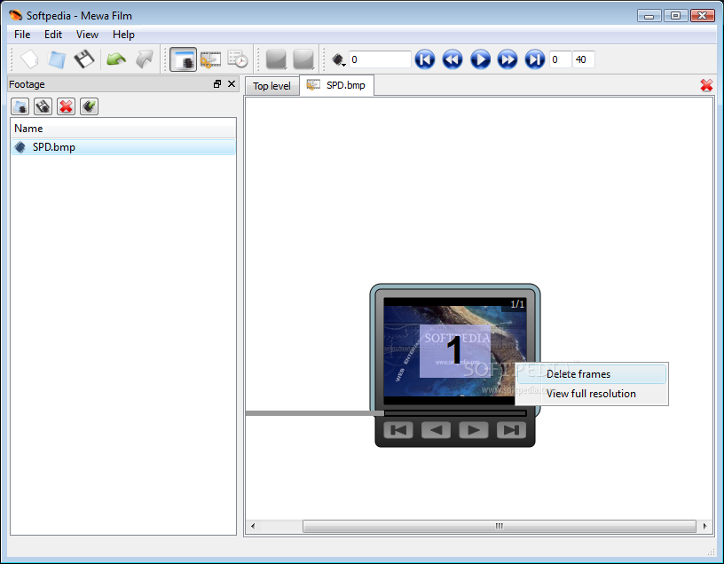Open the second grey square dropdown button
The height and width of the screenshot is (564, 724).
(x=303, y=59)
